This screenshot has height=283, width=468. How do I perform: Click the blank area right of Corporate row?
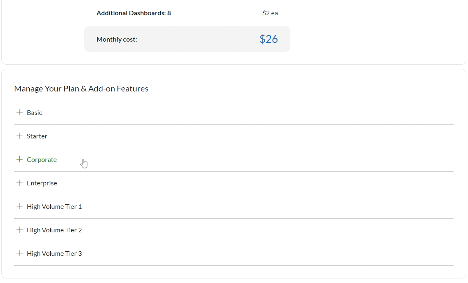268,160
